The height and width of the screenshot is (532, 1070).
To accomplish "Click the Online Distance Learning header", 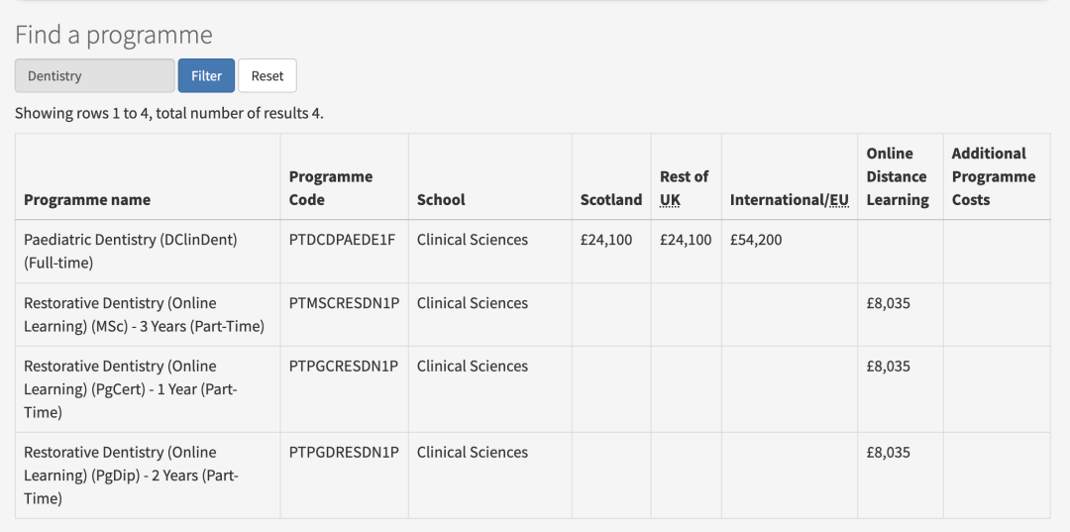I will click(x=897, y=176).
